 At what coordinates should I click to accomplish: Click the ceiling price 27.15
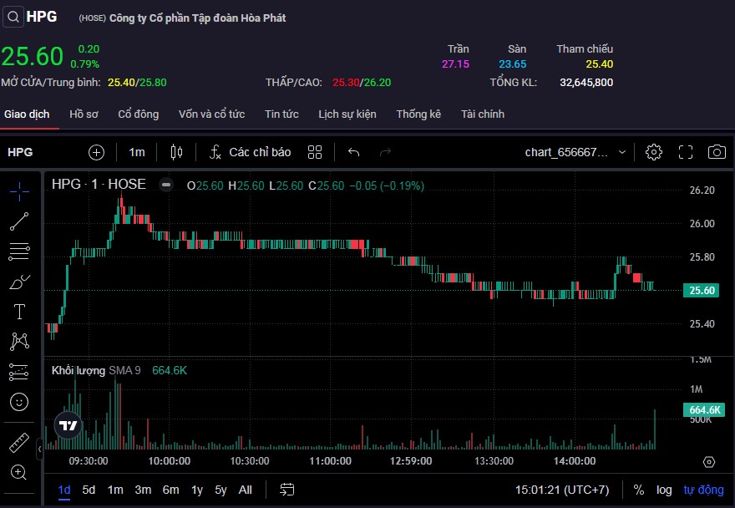(x=455, y=63)
